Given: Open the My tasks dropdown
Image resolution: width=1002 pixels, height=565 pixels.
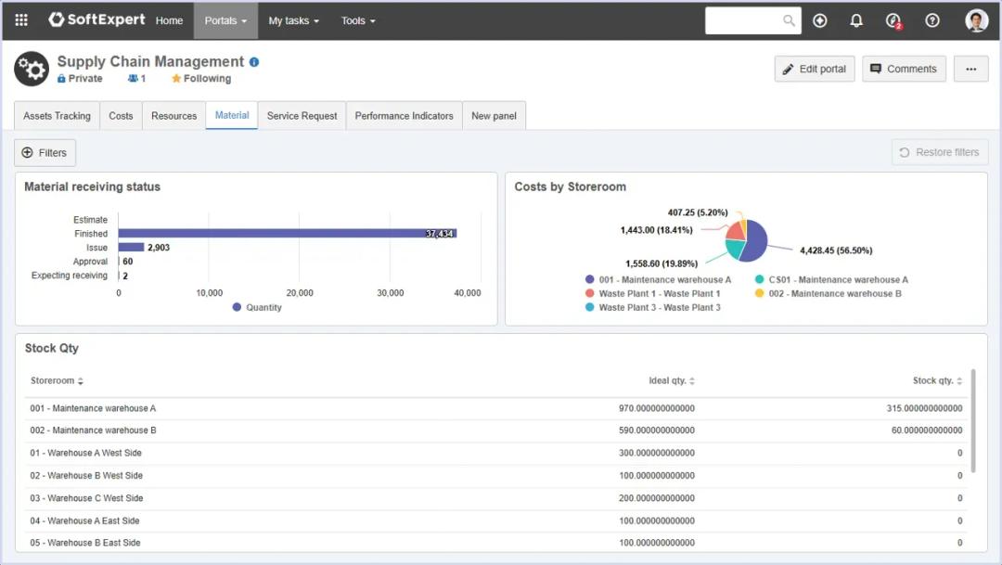Looking at the screenshot, I should 293,20.
